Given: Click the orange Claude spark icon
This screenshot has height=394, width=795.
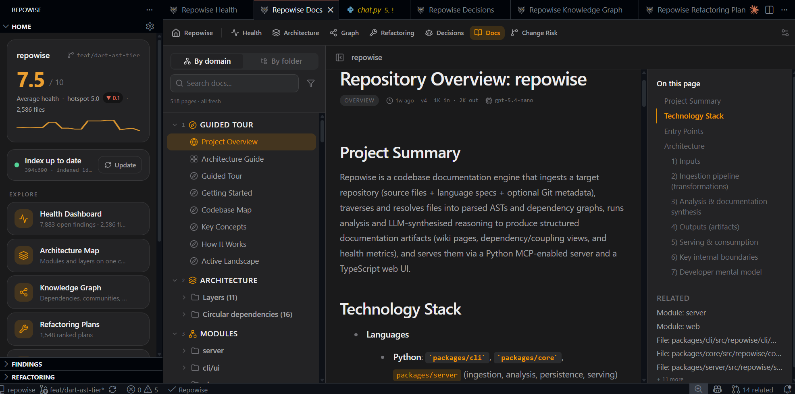Looking at the screenshot, I should pyautogui.click(x=754, y=10).
